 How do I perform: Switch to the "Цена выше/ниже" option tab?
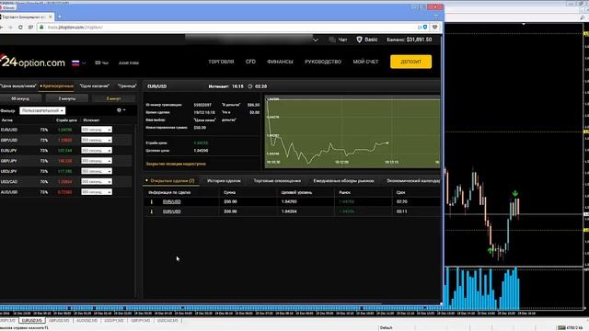pos(17,86)
